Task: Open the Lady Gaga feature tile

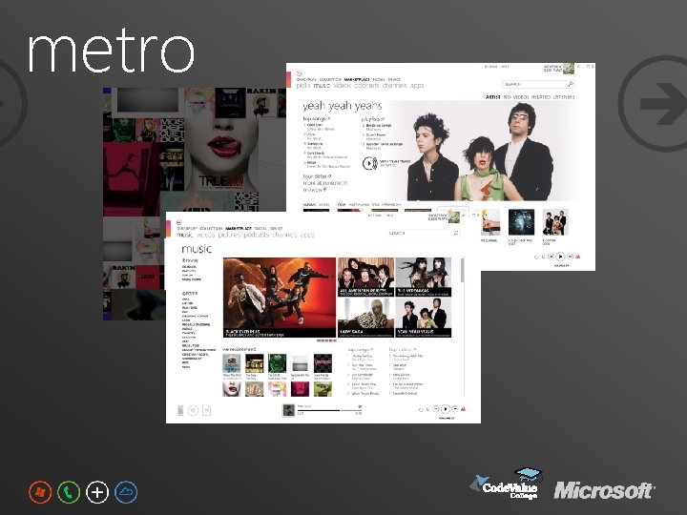Action: tap(365, 318)
